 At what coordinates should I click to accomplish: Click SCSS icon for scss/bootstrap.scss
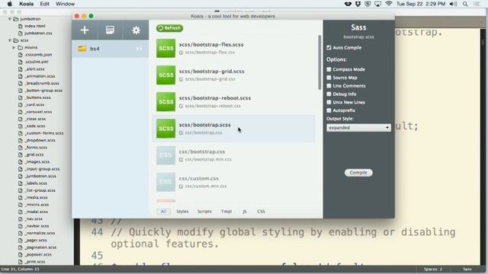[165, 129]
